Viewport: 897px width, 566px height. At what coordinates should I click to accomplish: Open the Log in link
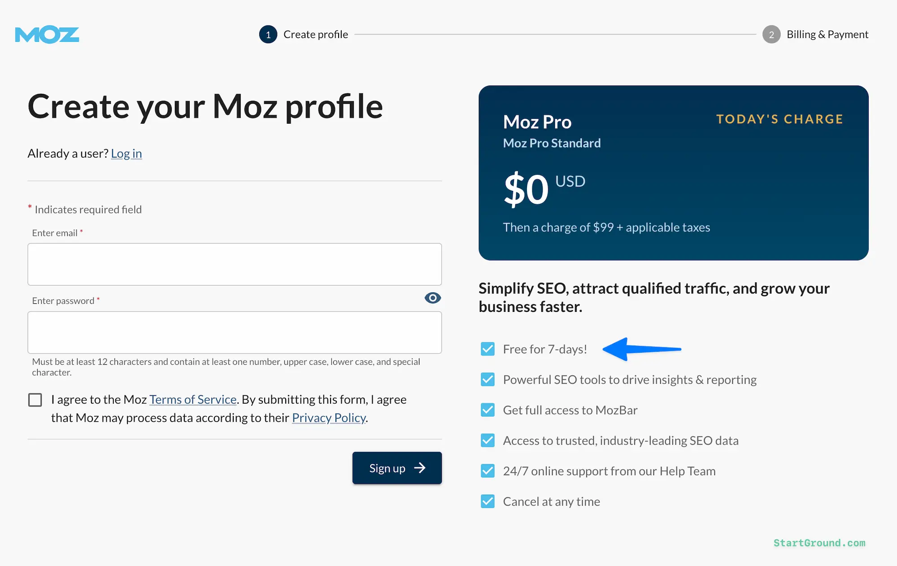click(126, 153)
